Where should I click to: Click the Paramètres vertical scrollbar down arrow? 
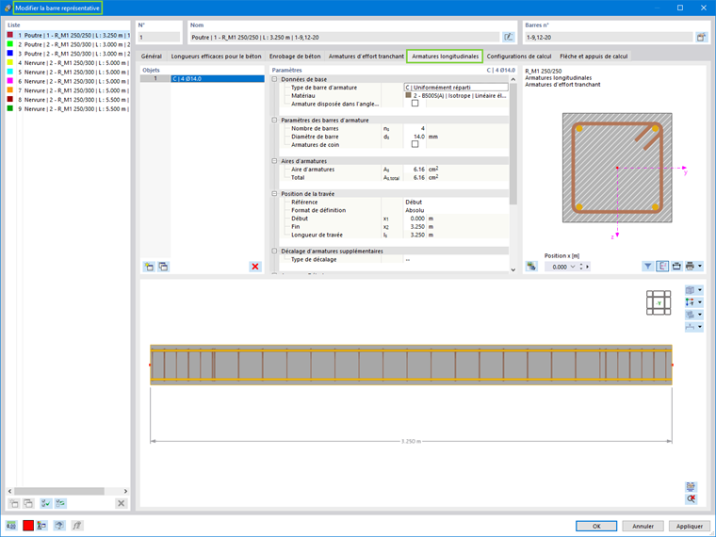(513, 269)
